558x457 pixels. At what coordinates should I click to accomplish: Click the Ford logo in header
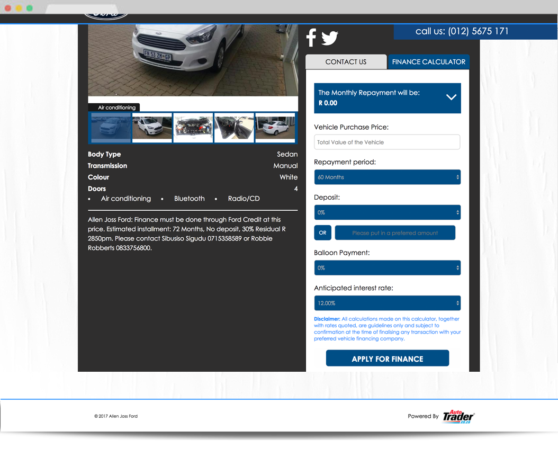[x=106, y=16]
